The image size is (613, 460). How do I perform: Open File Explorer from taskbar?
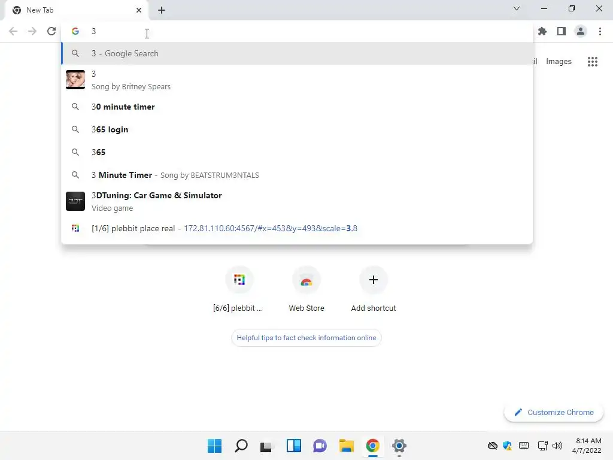347,446
